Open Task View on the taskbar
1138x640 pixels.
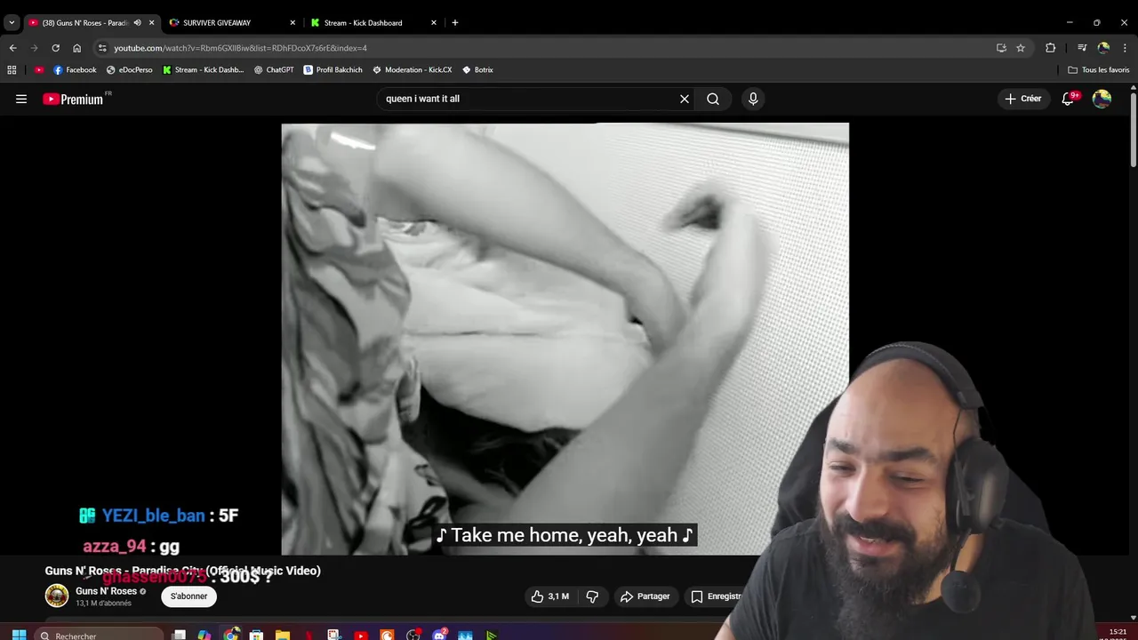pos(179,635)
